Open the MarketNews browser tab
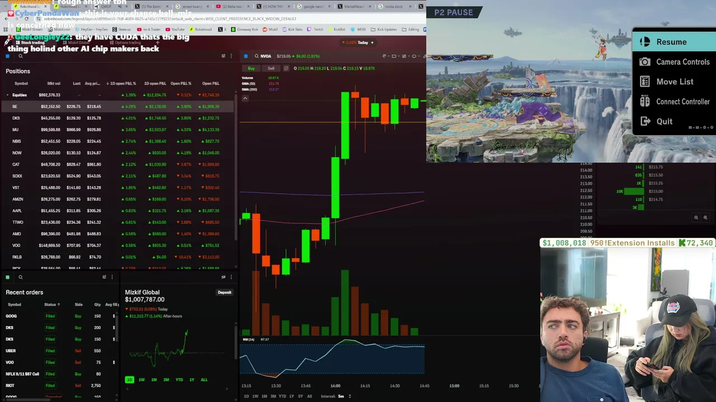 tap(354, 7)
